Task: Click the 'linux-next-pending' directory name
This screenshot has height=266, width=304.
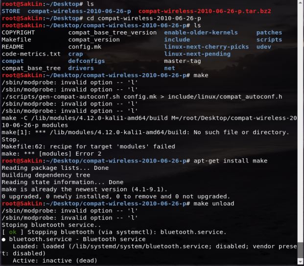Action: coord(197,54)
